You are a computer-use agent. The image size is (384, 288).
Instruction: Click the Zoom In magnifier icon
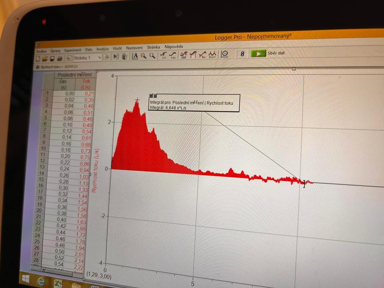143,56
